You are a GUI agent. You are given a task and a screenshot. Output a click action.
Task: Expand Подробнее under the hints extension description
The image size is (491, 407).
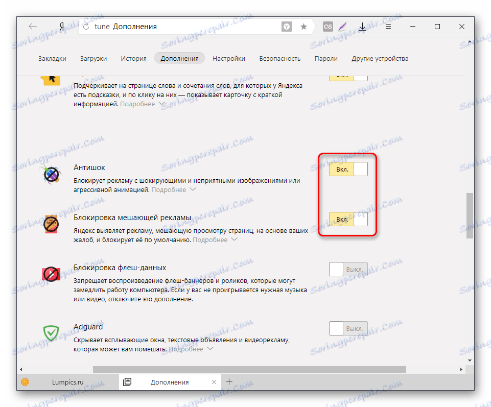click(143, 104)
